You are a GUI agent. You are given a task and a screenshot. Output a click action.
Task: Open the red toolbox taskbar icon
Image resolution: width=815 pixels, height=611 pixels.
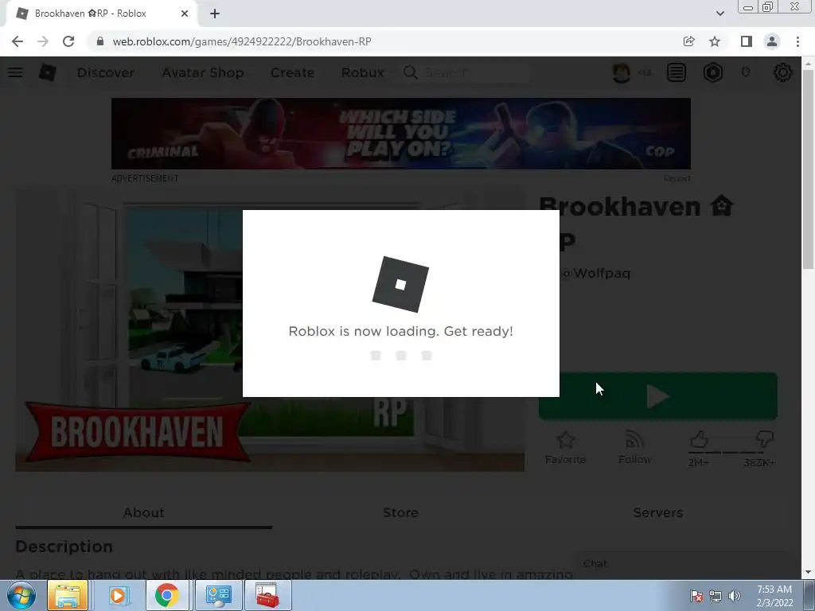pos(267,595)
